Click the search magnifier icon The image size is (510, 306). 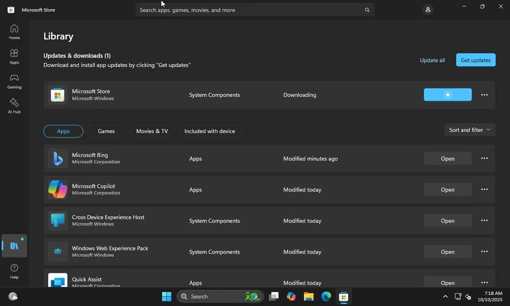pos(367,10)
